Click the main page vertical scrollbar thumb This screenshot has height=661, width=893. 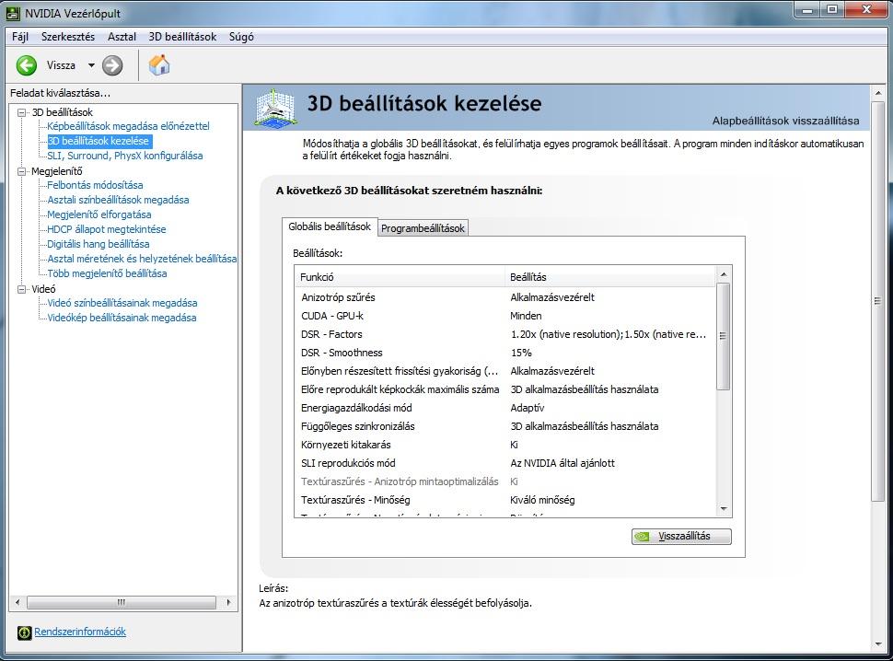click(877, 301)
